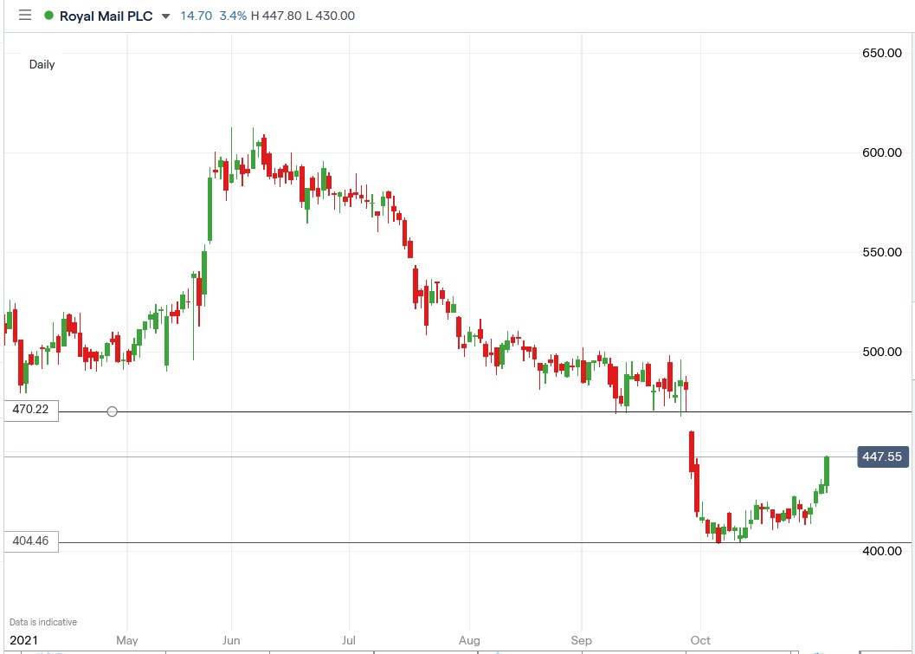Open the hamburger navigation menu

(25, 15)
